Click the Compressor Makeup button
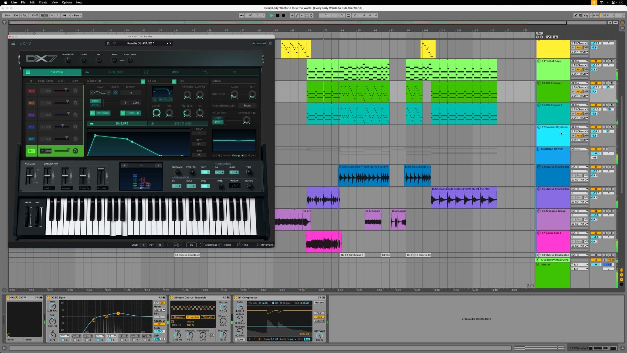The width and height of the screenshot is (627, 353). pos(319,303)
